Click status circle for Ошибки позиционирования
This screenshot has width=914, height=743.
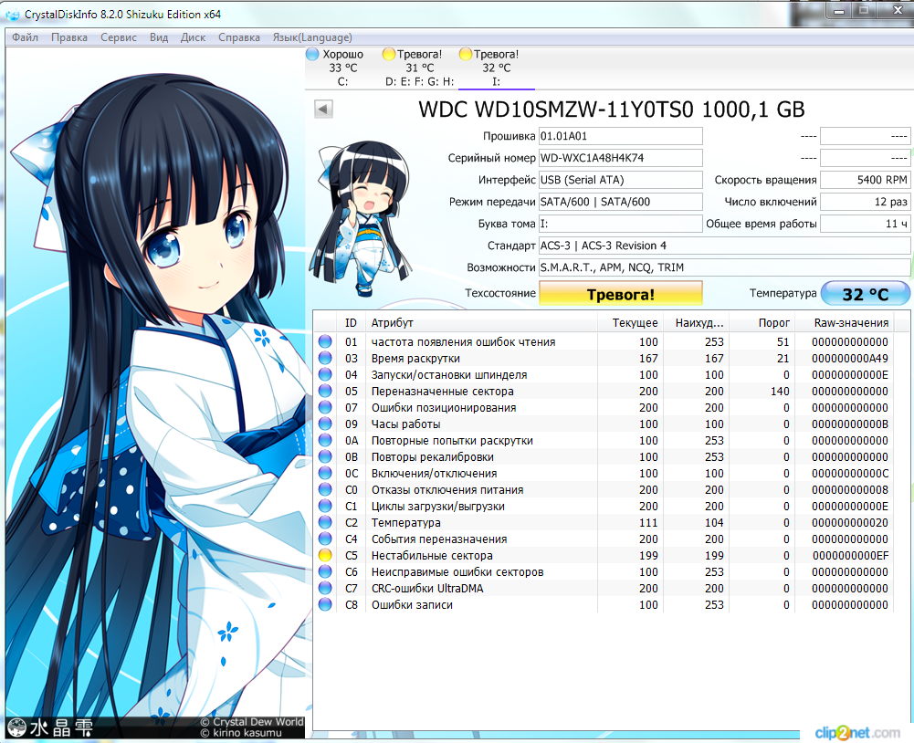pyautogui.click(x=325, y=407)
